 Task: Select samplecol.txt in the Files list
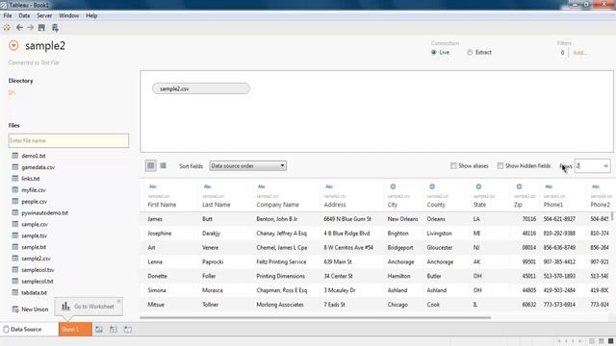[38, 281]
